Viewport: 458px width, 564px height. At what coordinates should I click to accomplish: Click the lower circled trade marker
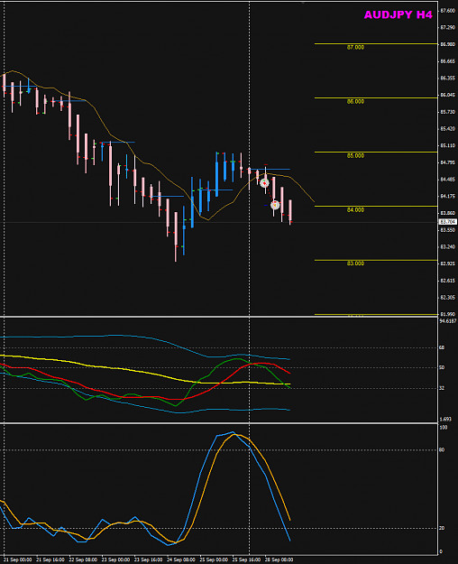click(275, 205)
